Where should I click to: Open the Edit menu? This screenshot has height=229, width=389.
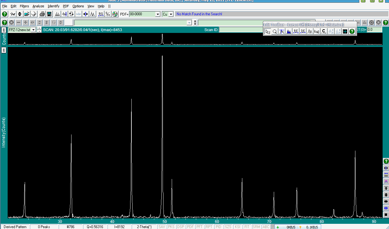tap(14, 6)
